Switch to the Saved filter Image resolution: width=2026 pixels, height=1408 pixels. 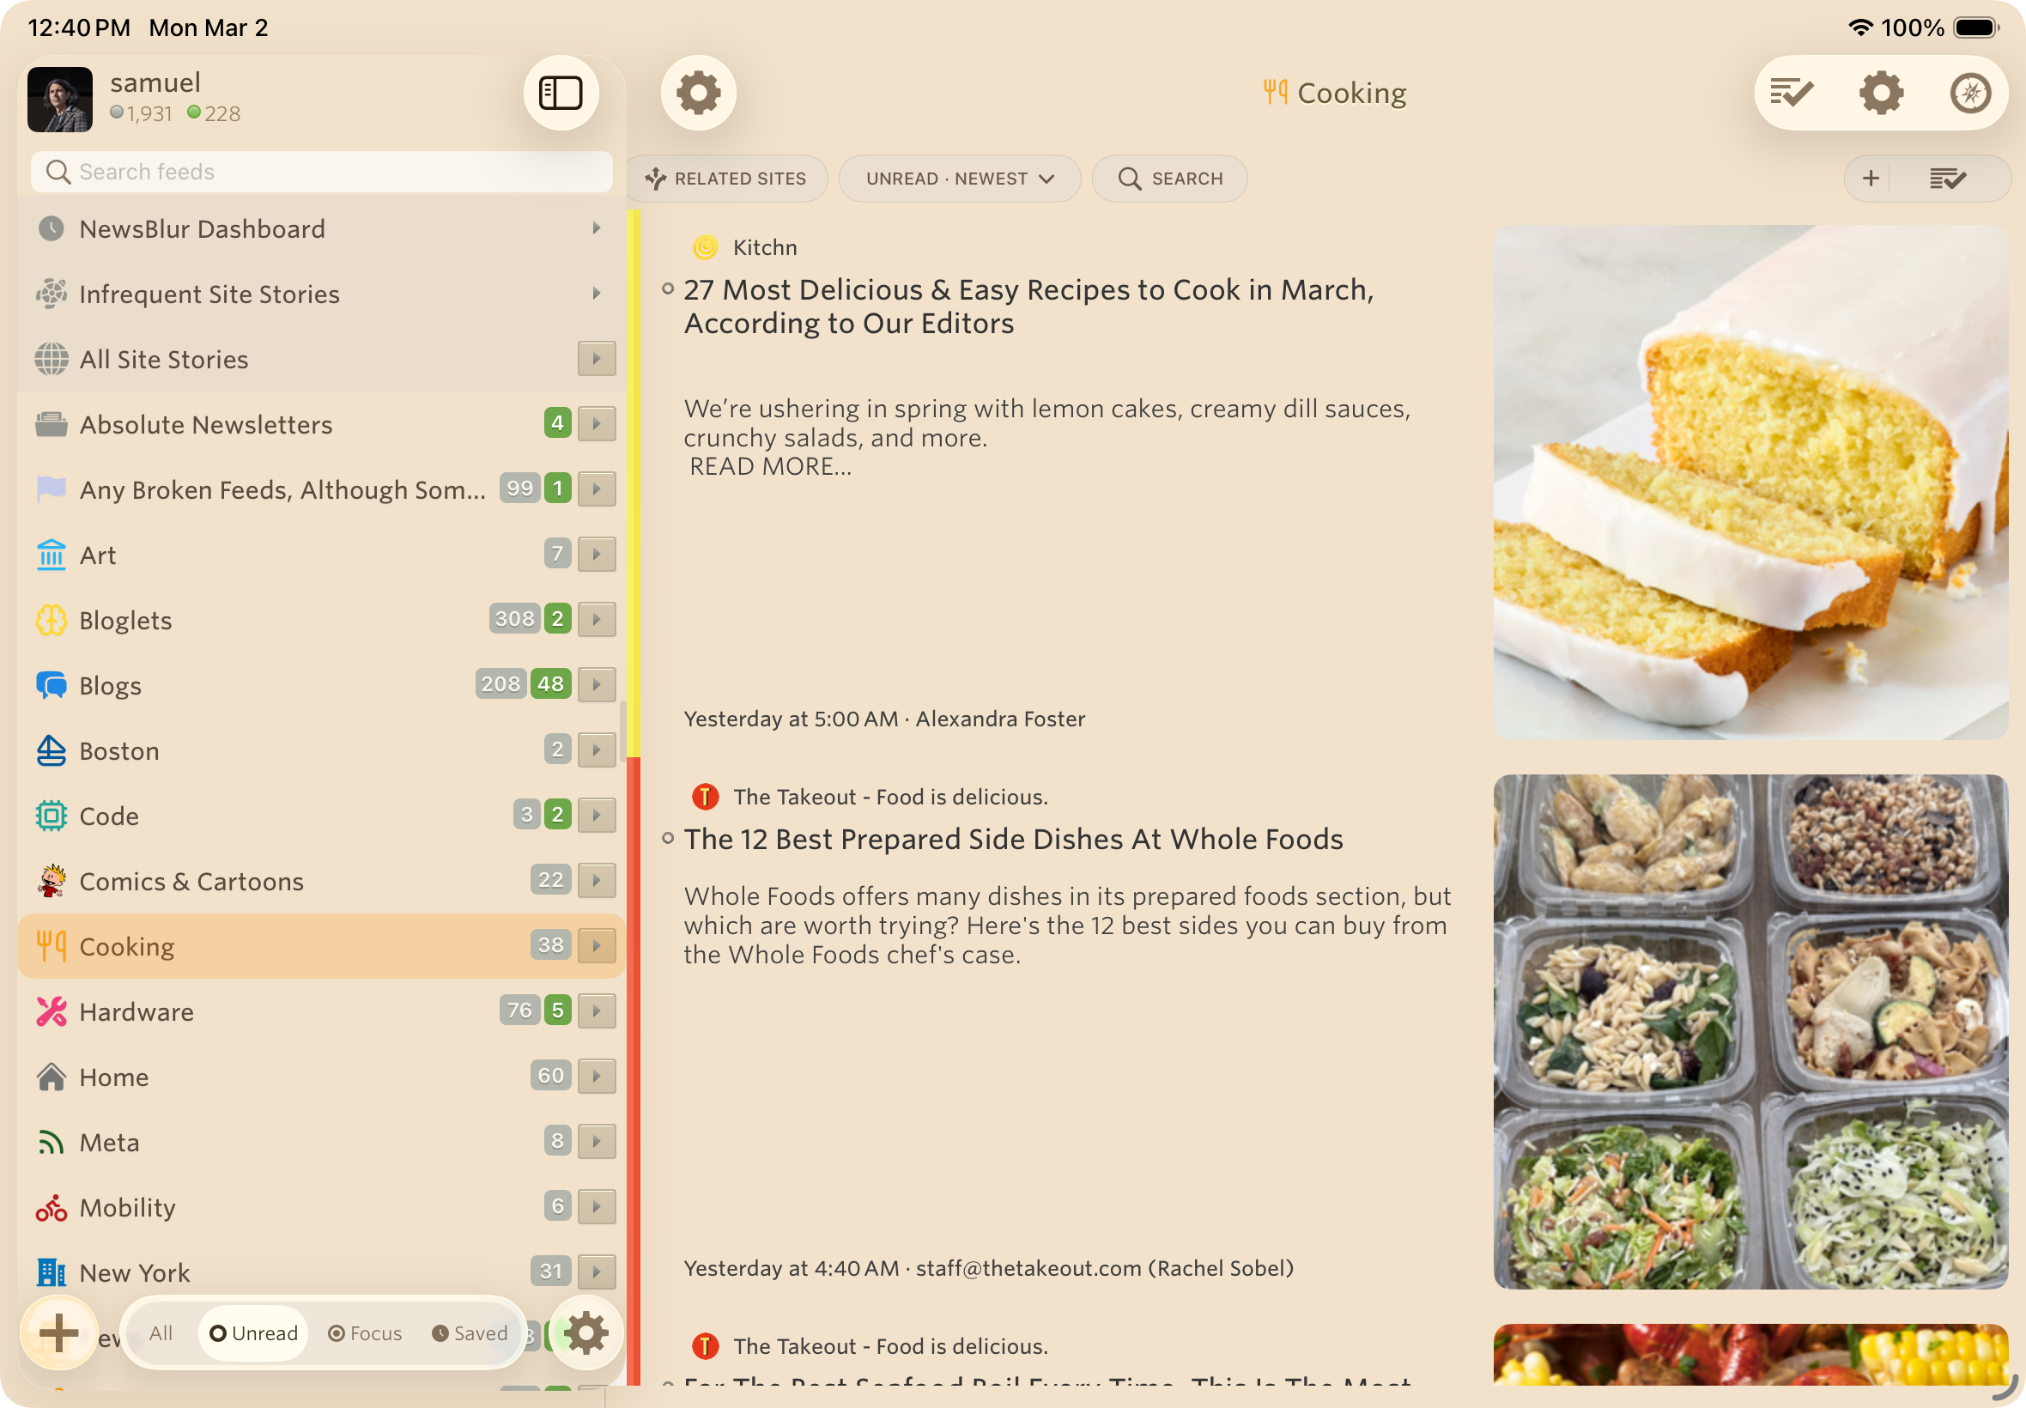[470, 1333]
